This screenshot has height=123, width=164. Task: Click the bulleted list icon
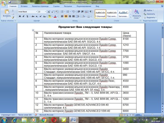coord(62,12)
